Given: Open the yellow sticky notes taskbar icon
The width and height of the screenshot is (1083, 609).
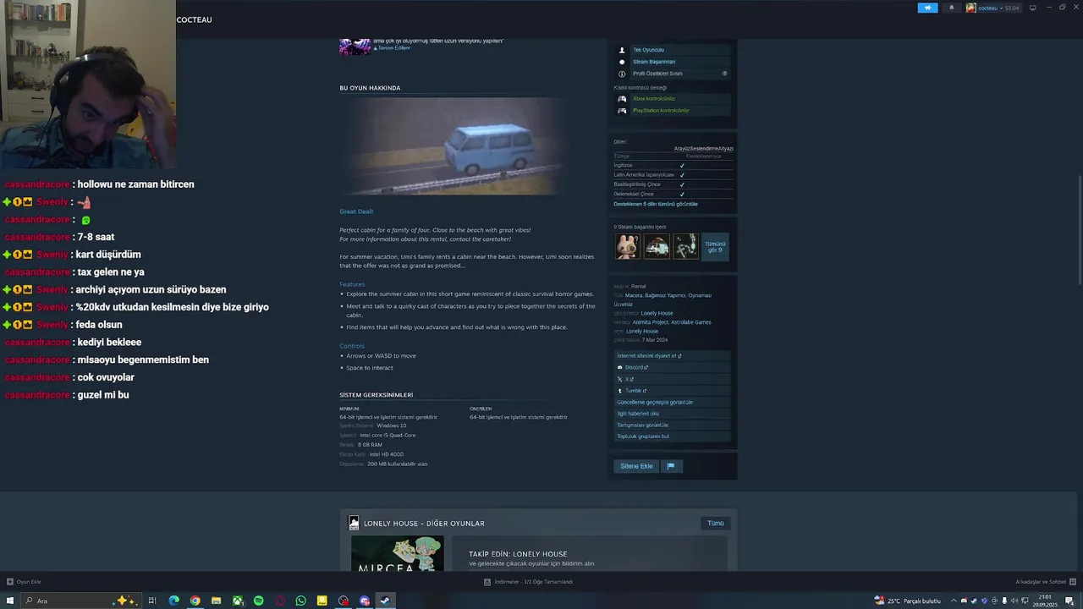Looking at the screenshot, I should point(322,601).
